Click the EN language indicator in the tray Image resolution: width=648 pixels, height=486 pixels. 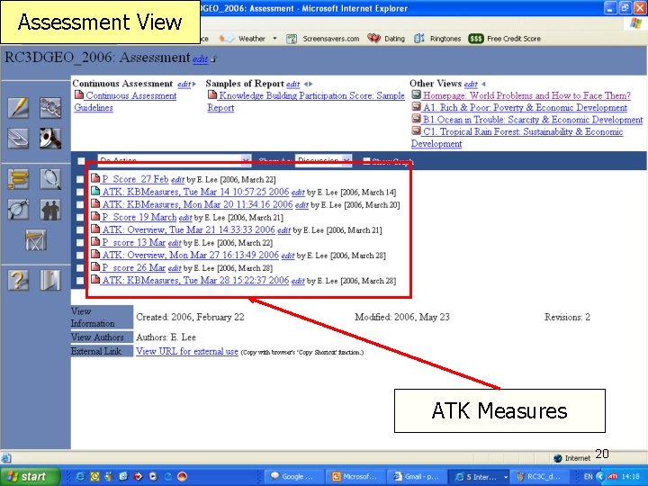[588, 476]
